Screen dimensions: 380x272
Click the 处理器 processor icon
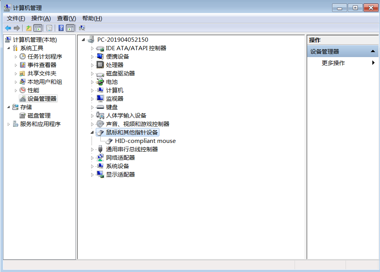pos(100,65)
